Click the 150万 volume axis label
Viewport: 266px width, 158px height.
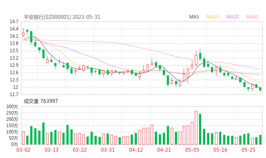coord(12,126)
